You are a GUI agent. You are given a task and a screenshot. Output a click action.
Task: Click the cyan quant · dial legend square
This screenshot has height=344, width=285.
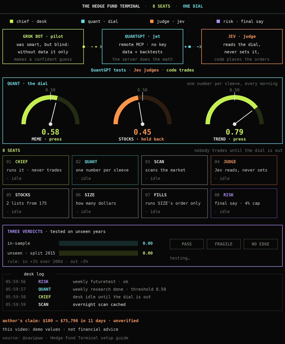[83, 21]
